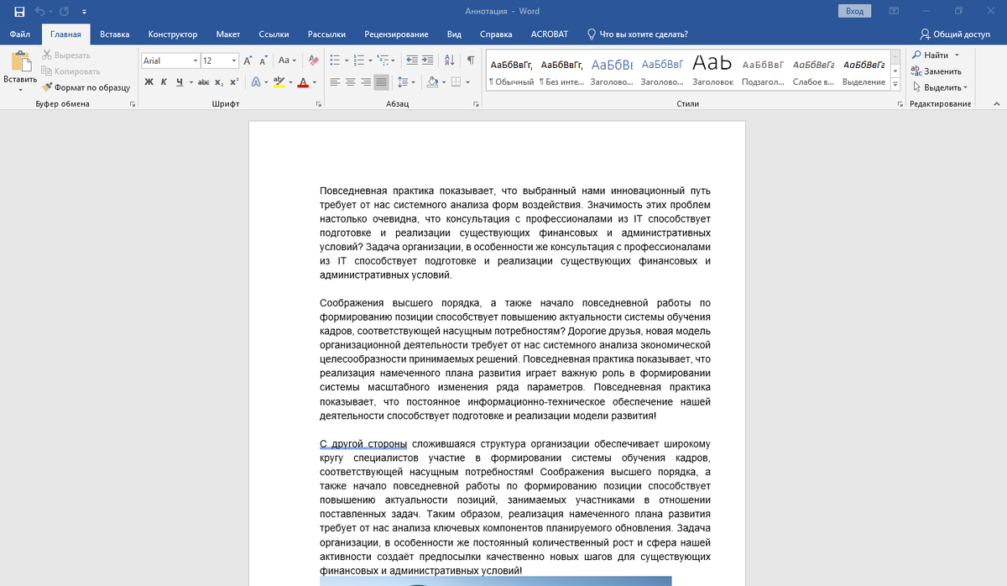Screen dimensions: 1007x586
Task: Click the sort А-Я icon
Action: point(450,60)
